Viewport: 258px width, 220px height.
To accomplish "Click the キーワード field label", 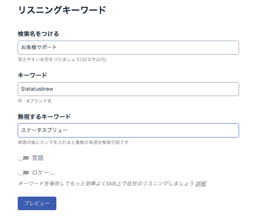I will pyautogui.click(x=33, y=75).
